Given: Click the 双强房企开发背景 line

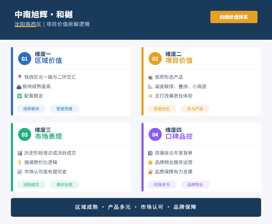Looking at the screenshot, I should 174,153.
